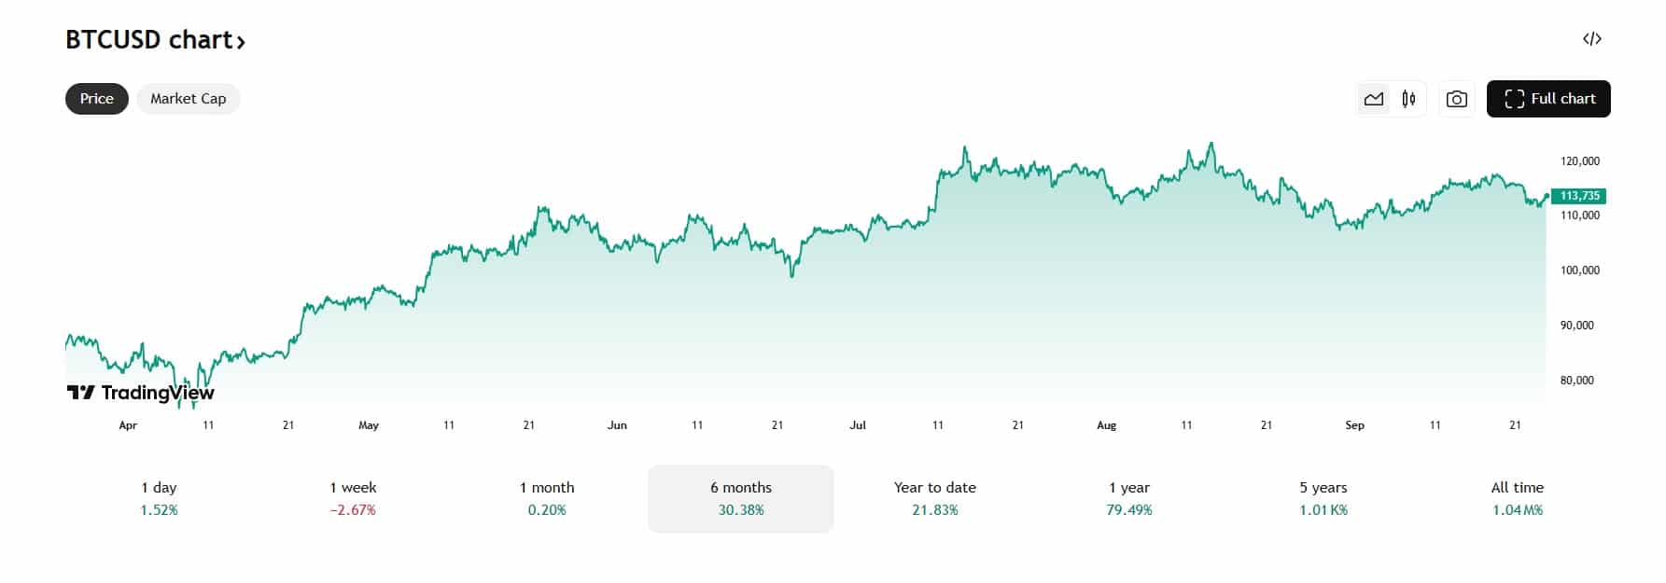Keep the 6 months range selected
The height and width of the screenshot is (583, 1666).
pyautogui.click(x=740, y=498)
